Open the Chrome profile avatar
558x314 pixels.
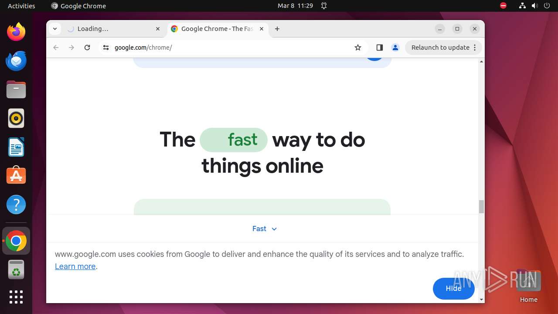[x=395, y=48]
